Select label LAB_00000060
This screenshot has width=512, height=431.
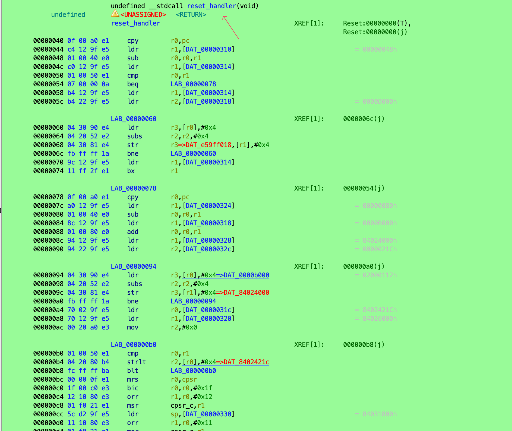(134, 119)
